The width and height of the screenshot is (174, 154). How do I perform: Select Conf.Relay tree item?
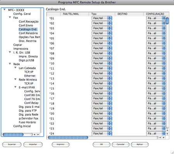click(x=31, y=103)
